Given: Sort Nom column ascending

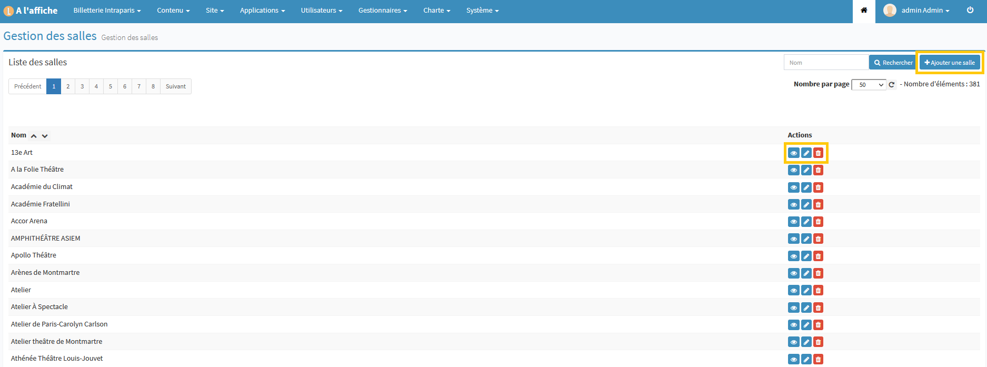Looking at the screenshot, I should [x=34, y=136].
